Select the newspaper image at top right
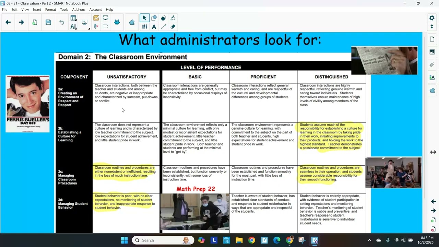The width and height of the screenshot is (439, 247). coord(384,60)
